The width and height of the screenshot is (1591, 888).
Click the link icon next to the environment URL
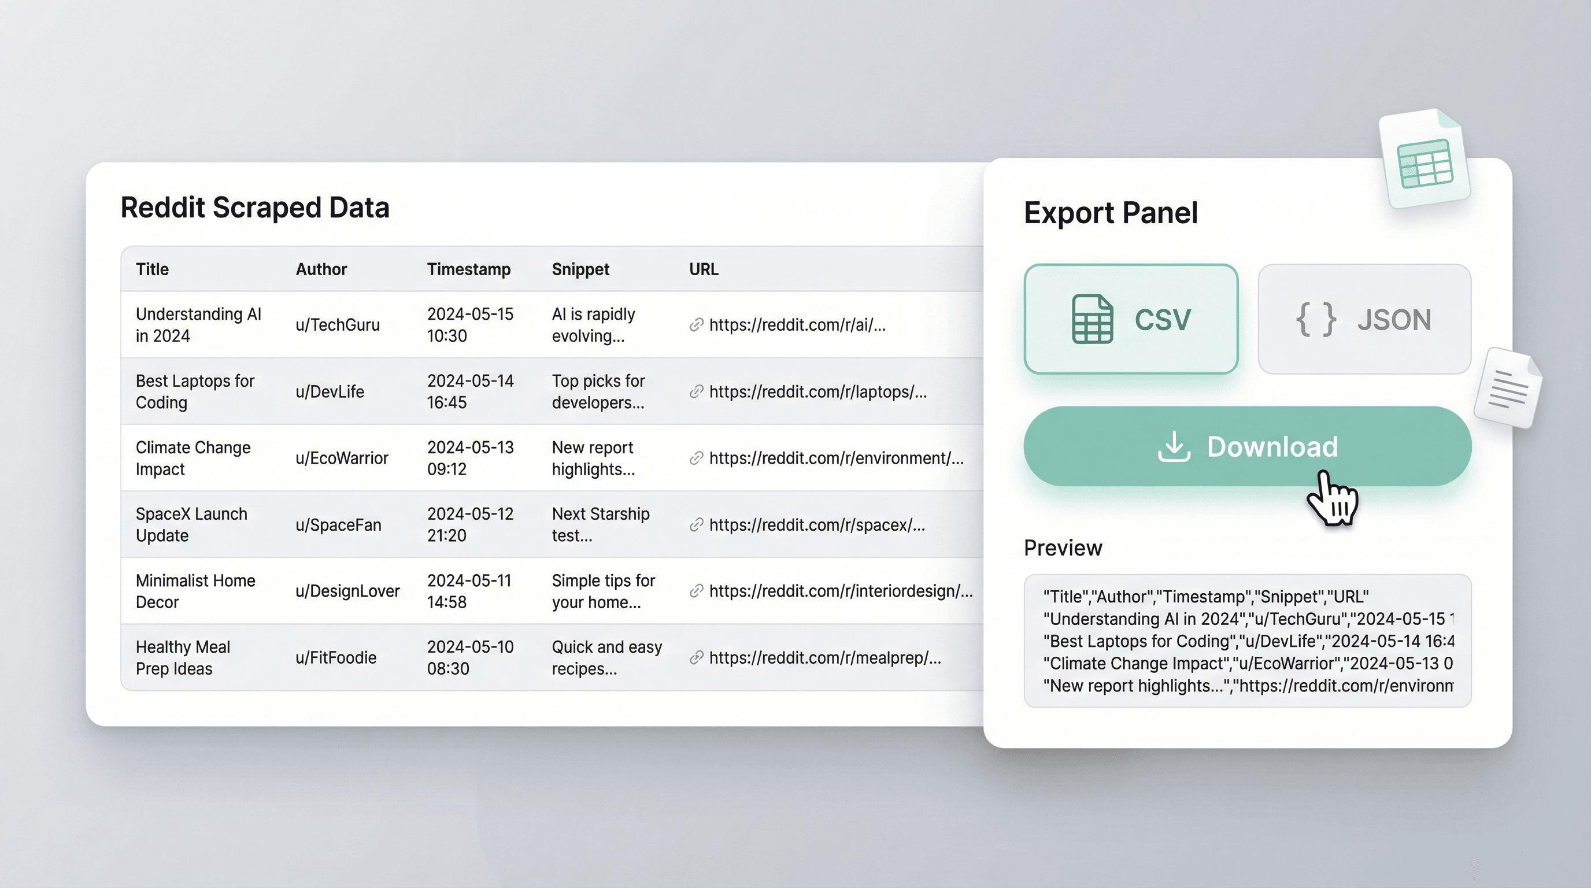(696, 458)
